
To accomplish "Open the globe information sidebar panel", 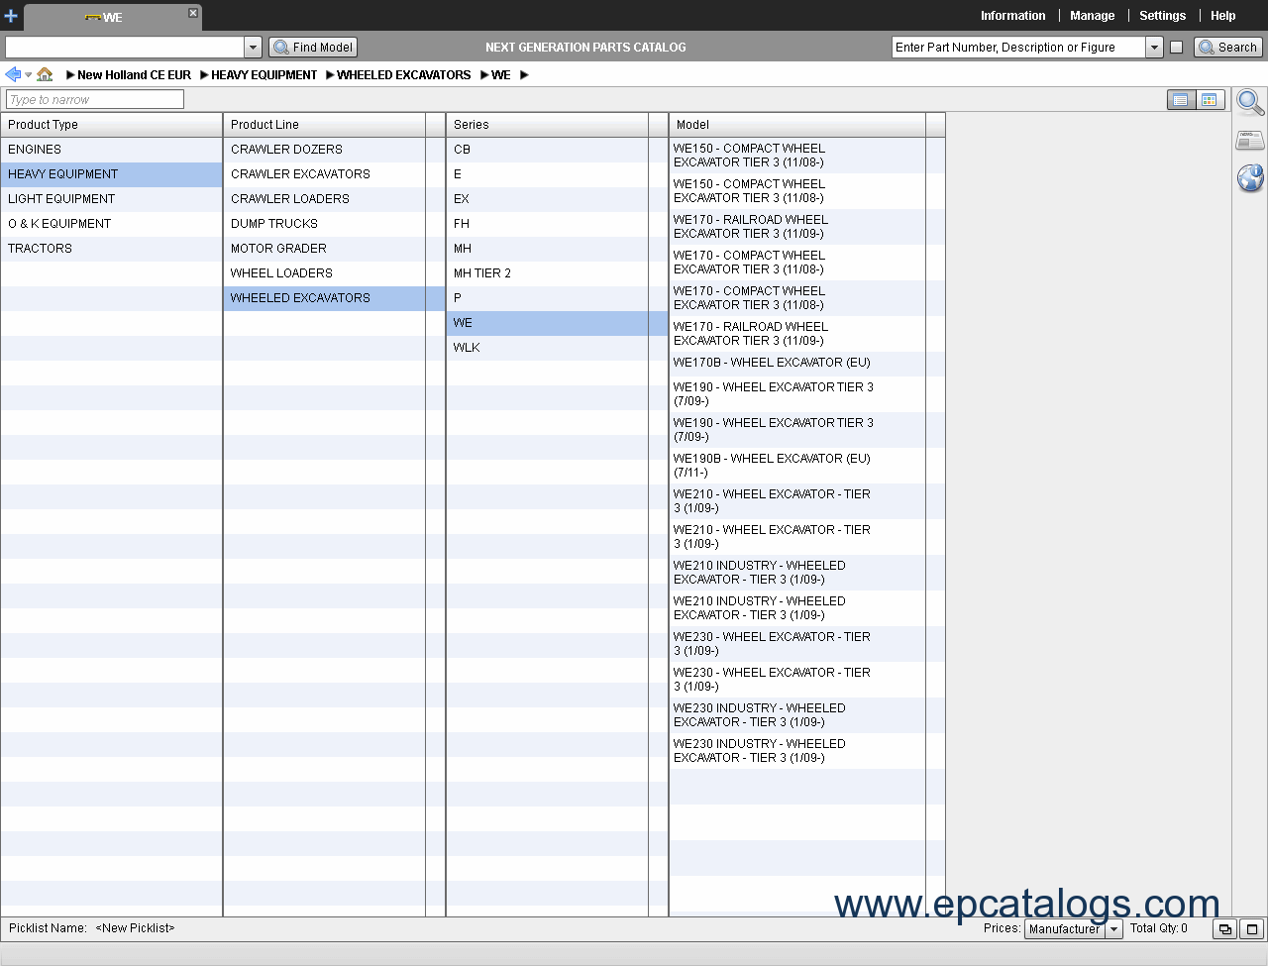I will [1250, 178].
